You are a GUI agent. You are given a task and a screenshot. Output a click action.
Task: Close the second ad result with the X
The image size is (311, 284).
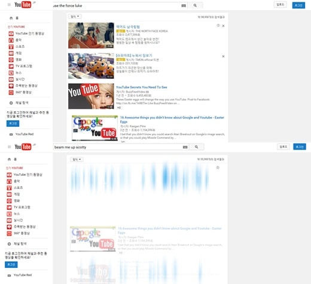223,56
